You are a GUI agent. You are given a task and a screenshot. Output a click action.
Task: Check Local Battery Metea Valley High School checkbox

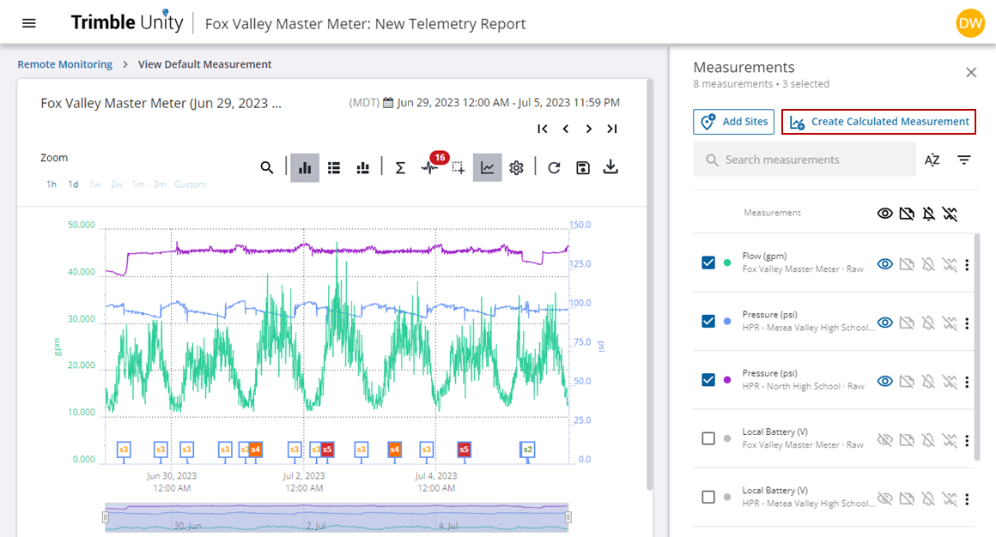[x=708, y=497]
